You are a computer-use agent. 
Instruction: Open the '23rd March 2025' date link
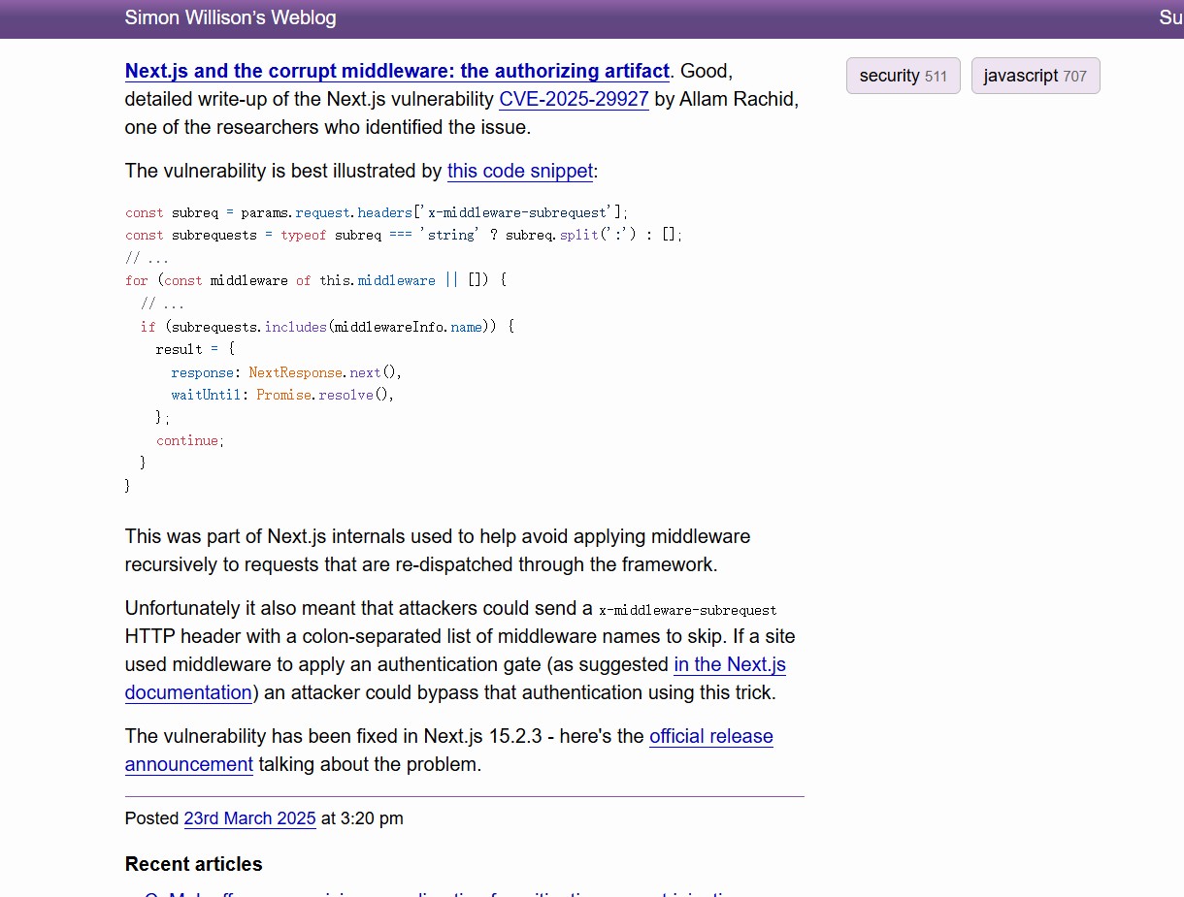coord(249,818)
